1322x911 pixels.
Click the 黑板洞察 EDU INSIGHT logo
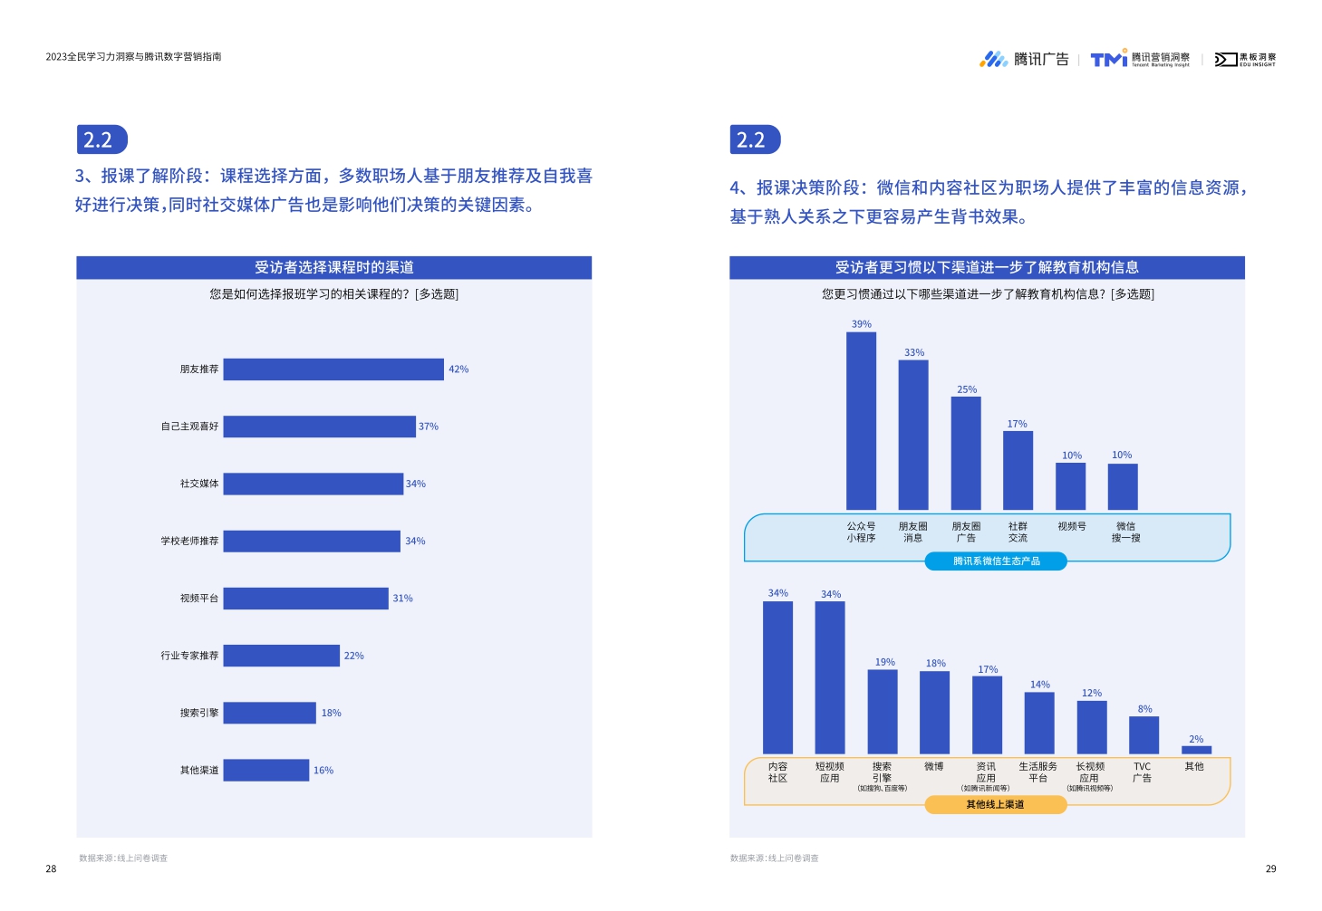point(1248,58)
